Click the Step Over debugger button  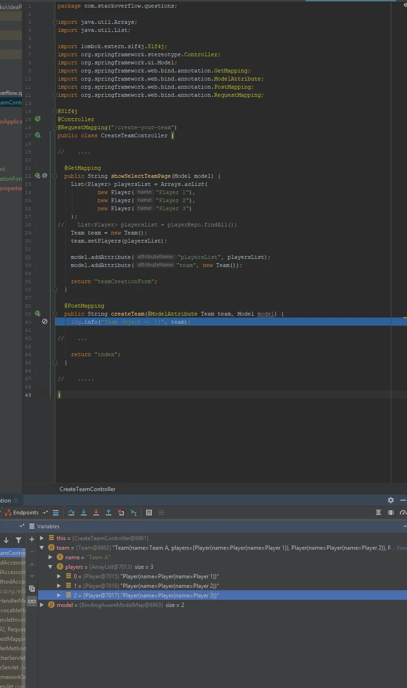(x=71, y=513)
